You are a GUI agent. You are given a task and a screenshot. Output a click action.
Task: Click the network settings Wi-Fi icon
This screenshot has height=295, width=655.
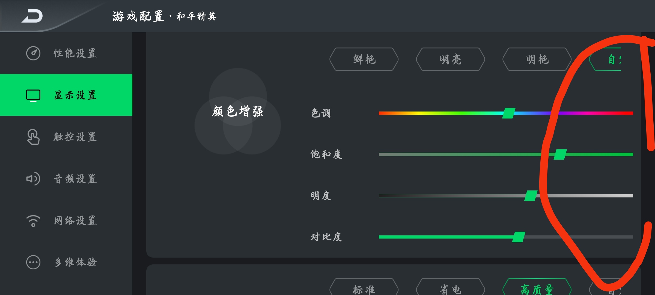point(33,221)
